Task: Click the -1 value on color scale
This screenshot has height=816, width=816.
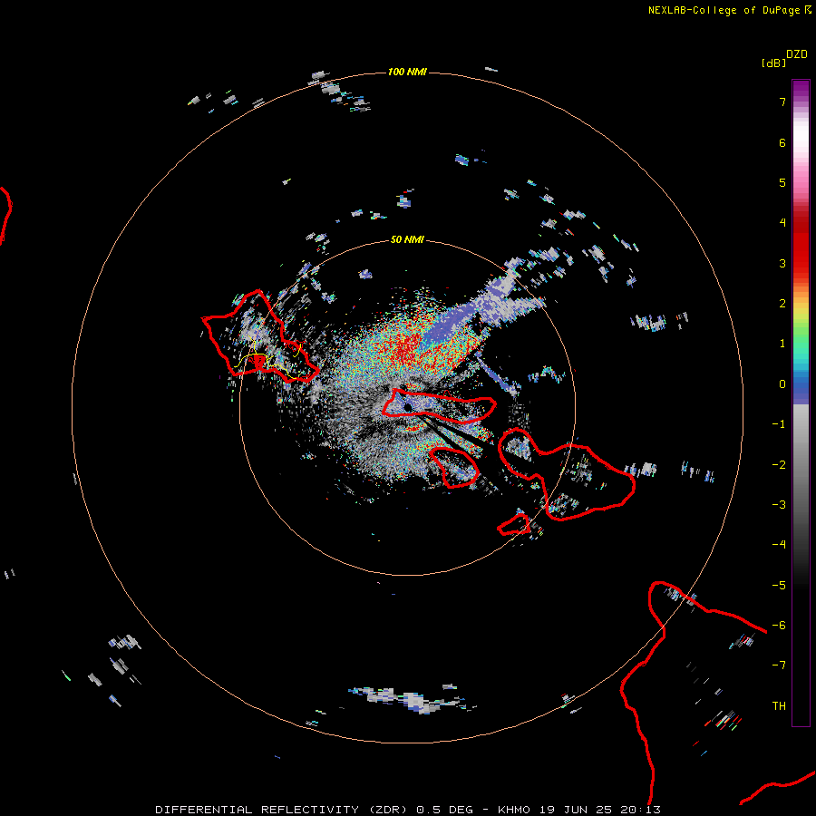Action: click(779, 424)
